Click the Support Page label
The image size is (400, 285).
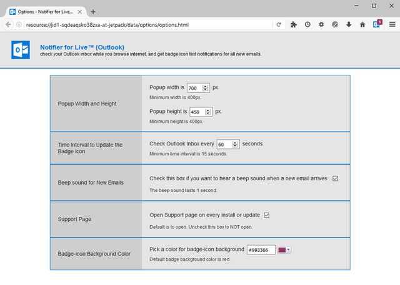pos(74,219)
